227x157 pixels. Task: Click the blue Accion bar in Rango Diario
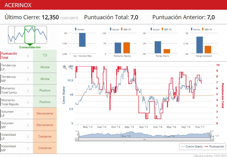click(x=158, y=47)
